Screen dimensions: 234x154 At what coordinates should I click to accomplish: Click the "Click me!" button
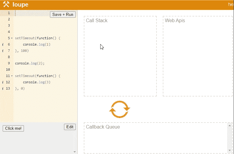[13, 128]
